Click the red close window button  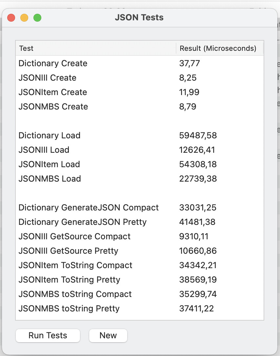tap(11, 18)
